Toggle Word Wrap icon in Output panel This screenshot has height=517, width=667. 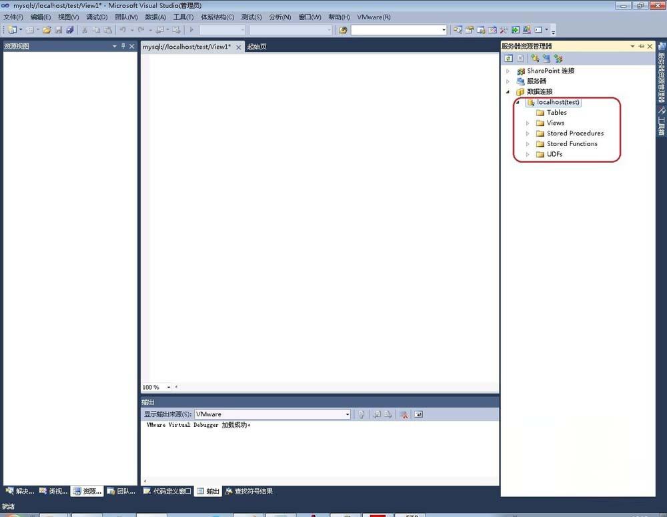coord(419,414)
